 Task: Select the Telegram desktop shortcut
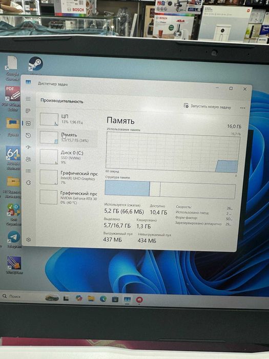pyautogui.click(x=14, y=240)
